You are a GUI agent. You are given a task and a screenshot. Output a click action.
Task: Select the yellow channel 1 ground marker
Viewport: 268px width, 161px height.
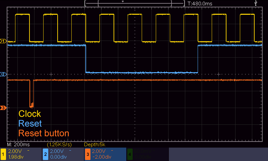coord(3,41)
